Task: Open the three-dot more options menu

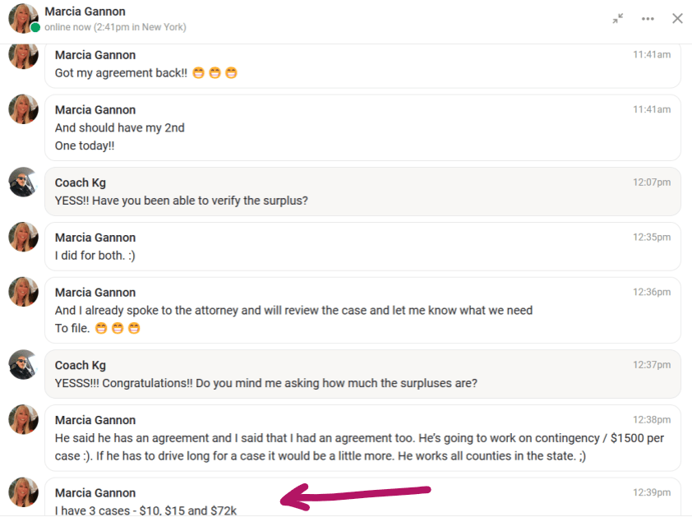Action: [x=648, y=18]
